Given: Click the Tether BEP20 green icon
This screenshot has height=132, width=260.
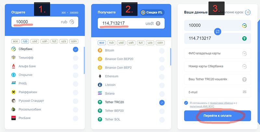Looking at the screenshot, I should point(100,111).
